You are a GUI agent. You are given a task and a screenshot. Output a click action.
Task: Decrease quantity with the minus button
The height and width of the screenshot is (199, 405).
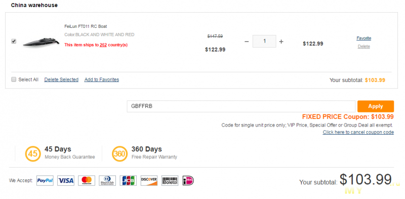pyautogui.click(x=247, y=42)
